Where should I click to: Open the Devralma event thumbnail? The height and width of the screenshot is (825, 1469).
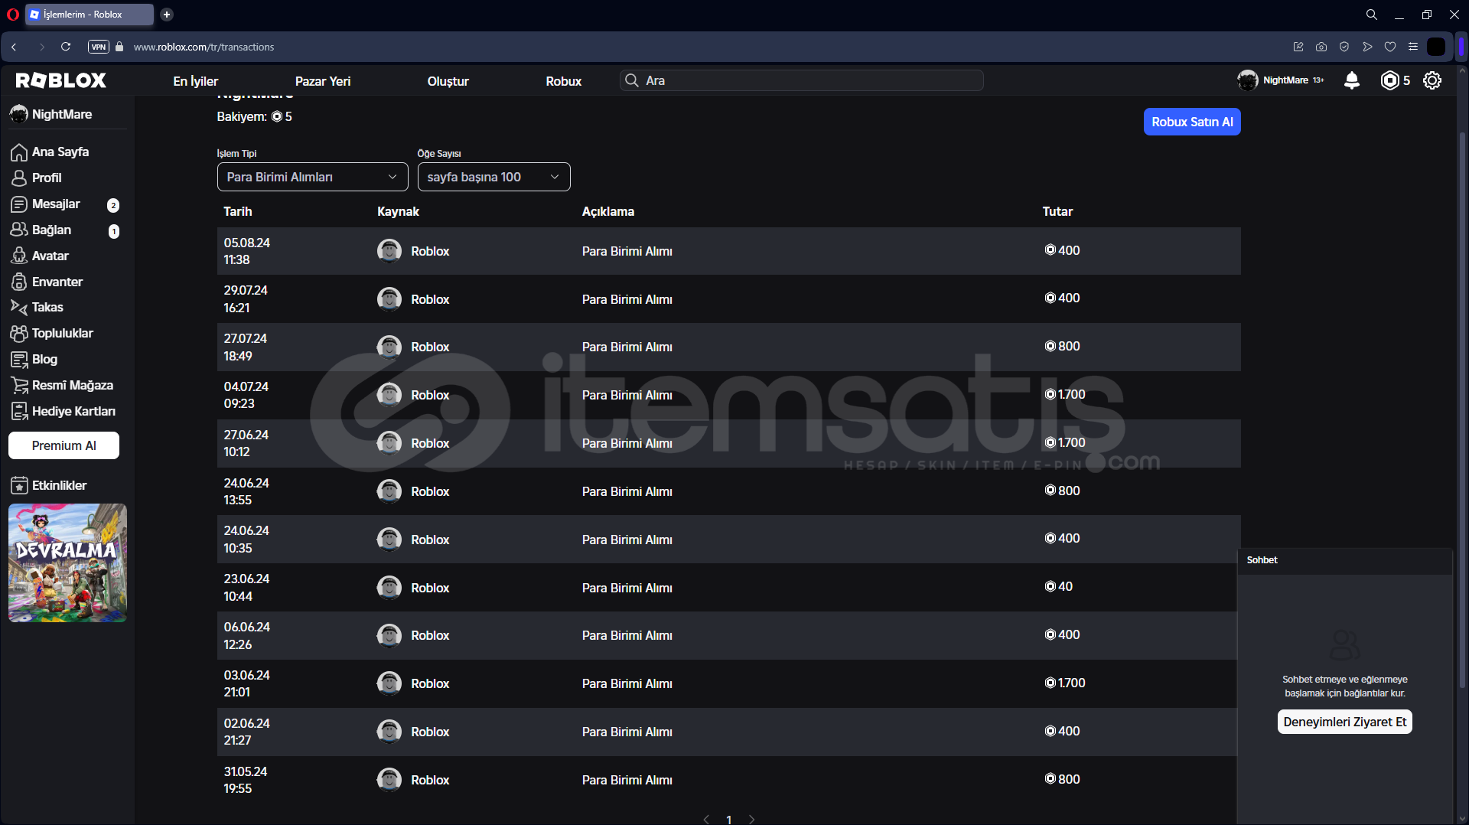[x=67, y=562]
